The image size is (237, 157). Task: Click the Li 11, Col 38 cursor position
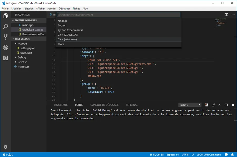(x=157, y=155)
